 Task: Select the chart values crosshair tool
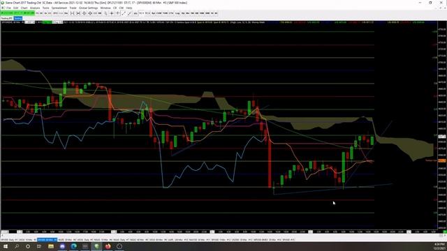click(x=112, y=13)
